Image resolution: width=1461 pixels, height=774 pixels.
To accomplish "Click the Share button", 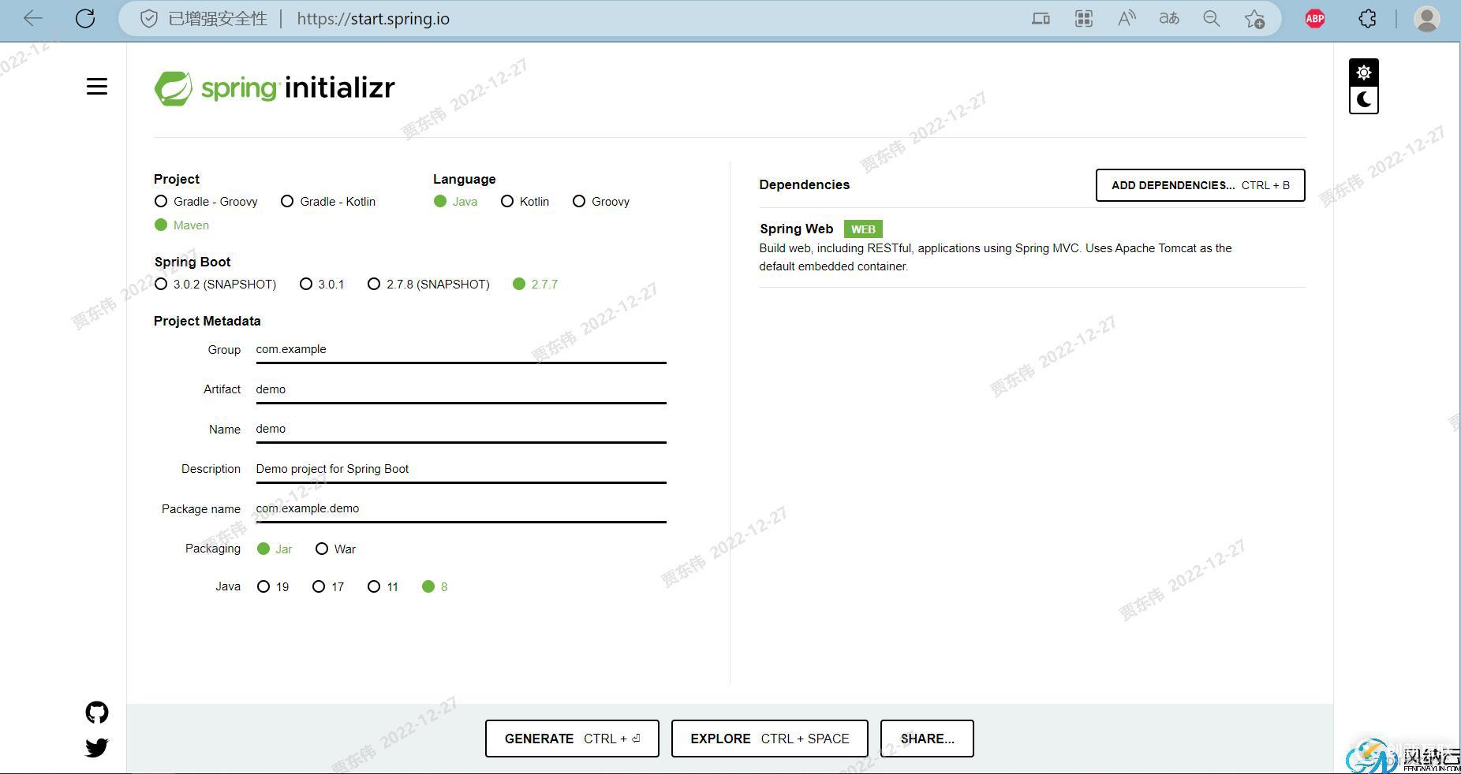I will coord(927,739).
